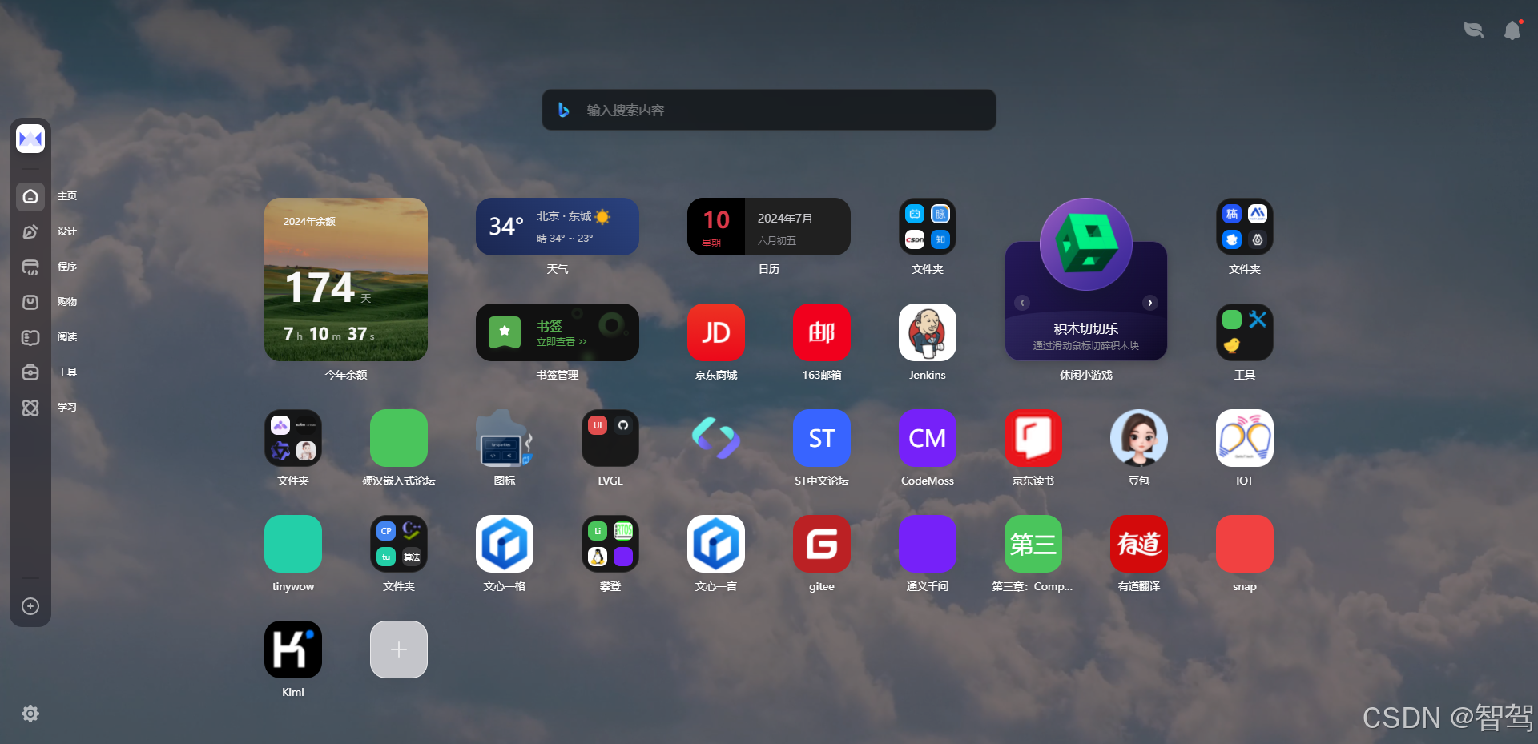Add a new sidebar category
Image resolution: width=1538 pixels, height=744 pixels.
pos(30,606)
